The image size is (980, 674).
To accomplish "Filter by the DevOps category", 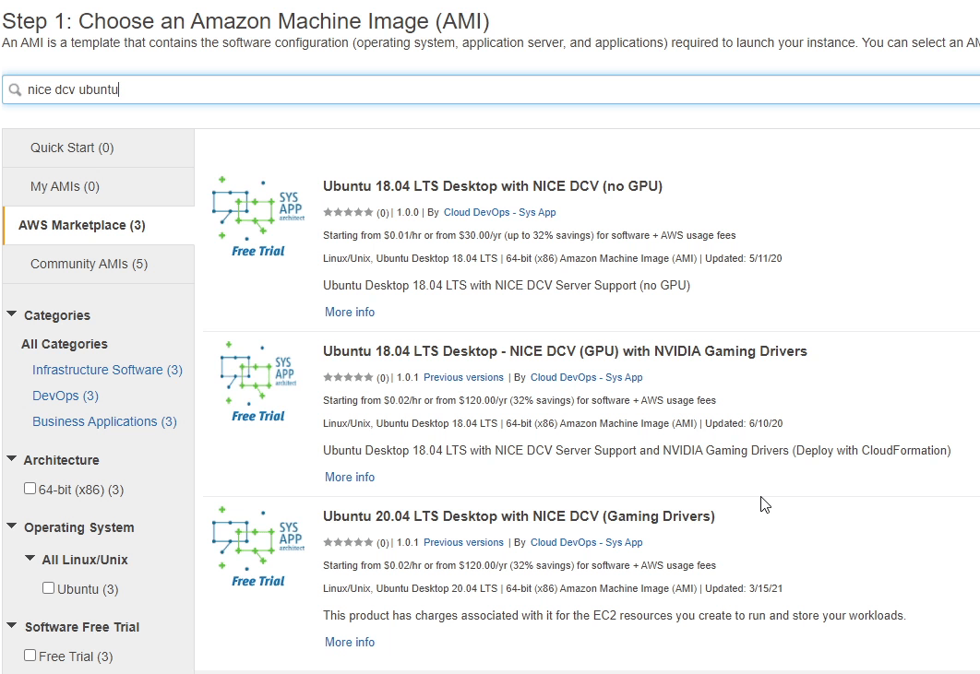I will click(57, 395).
